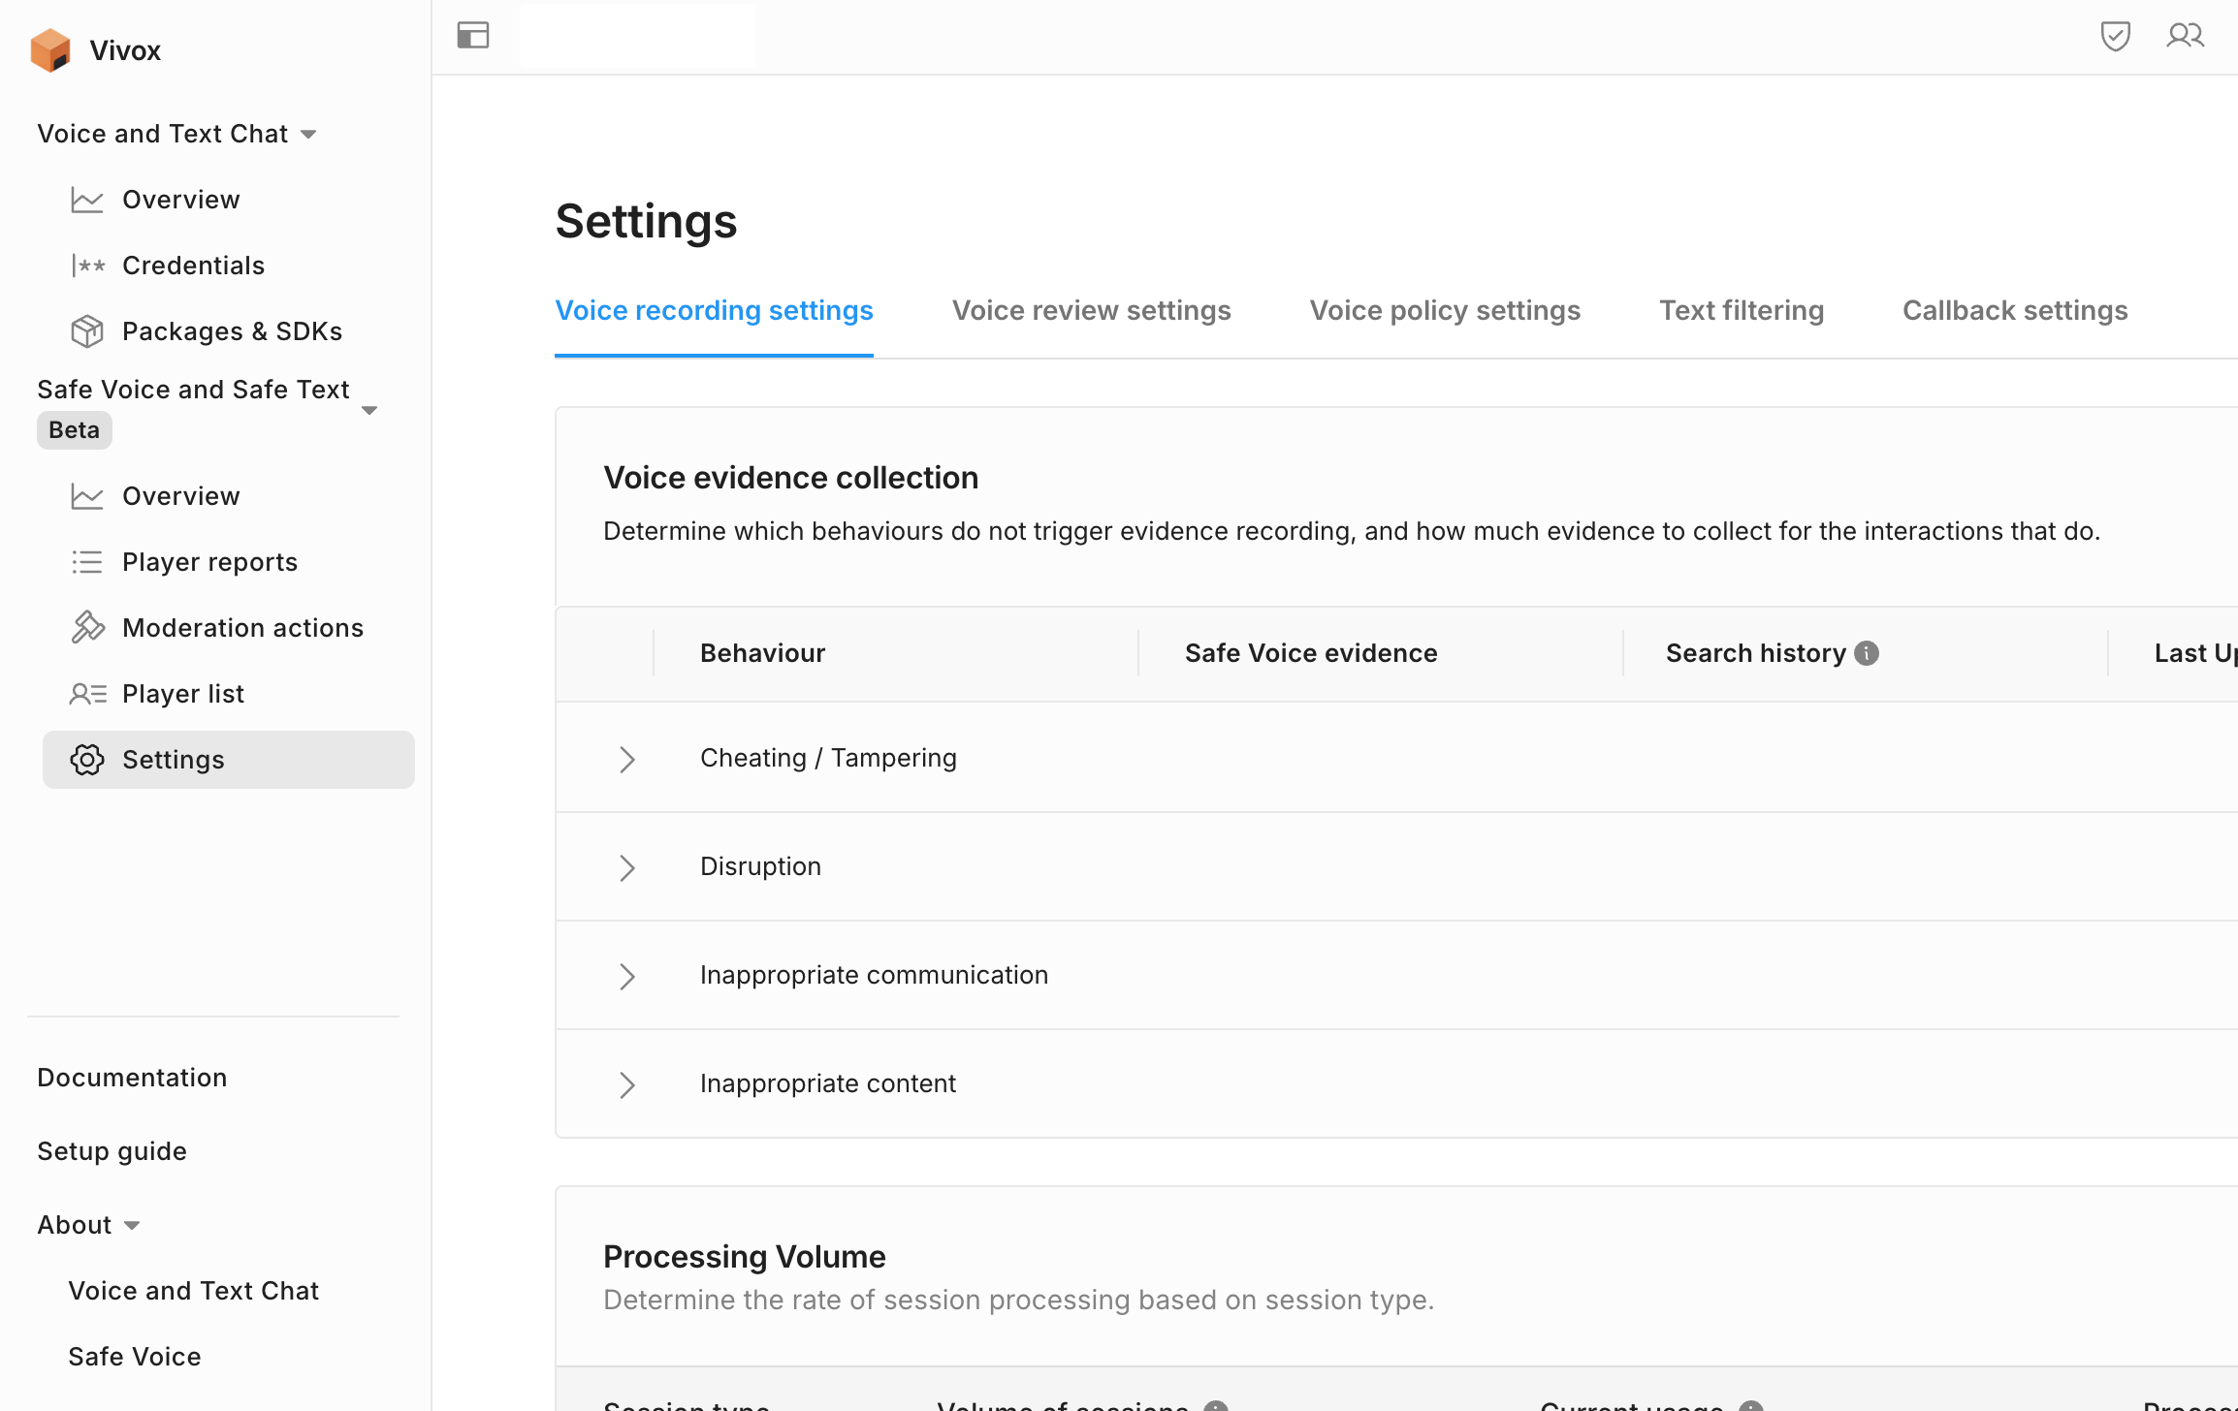
Task: Open the About dropdown
Action: pyautogui.click(x=132, y=1225)
